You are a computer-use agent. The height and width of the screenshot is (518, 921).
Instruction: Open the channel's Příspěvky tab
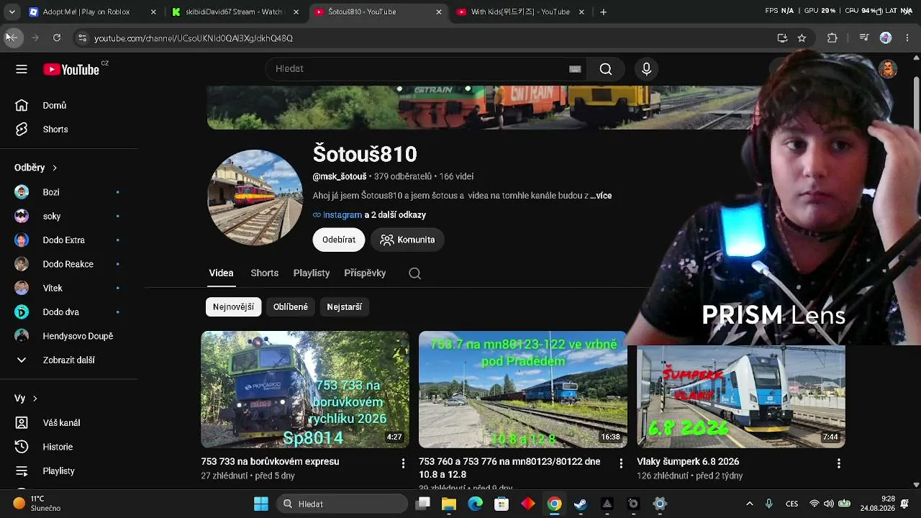[365, 273]
